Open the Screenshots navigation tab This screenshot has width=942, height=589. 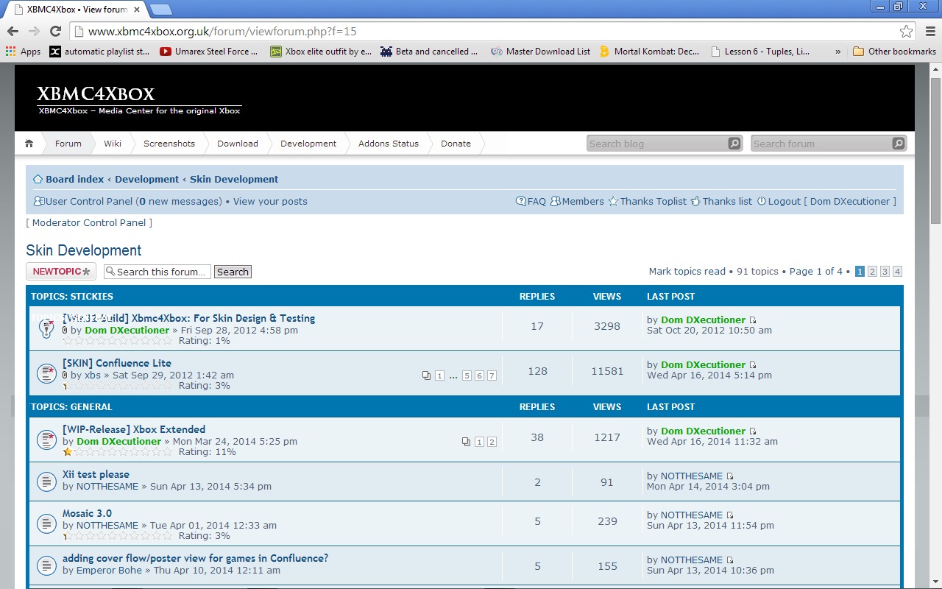(x=169, y=144)
